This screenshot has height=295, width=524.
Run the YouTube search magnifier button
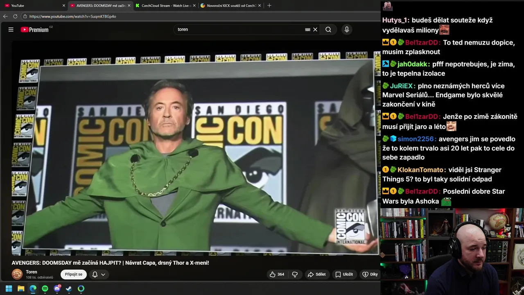point(328,29)
